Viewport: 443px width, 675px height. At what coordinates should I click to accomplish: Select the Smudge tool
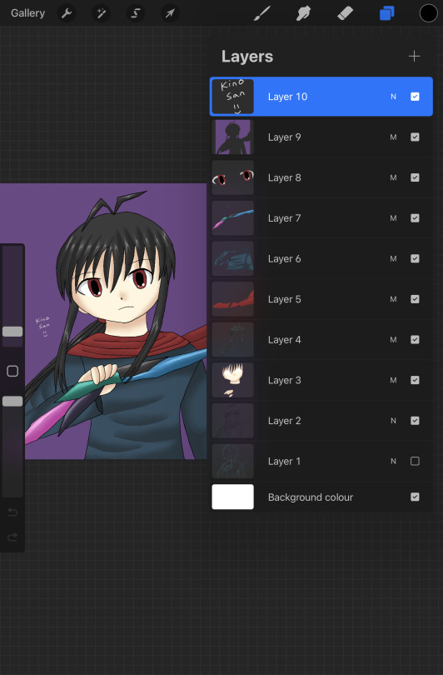[303, 13]
